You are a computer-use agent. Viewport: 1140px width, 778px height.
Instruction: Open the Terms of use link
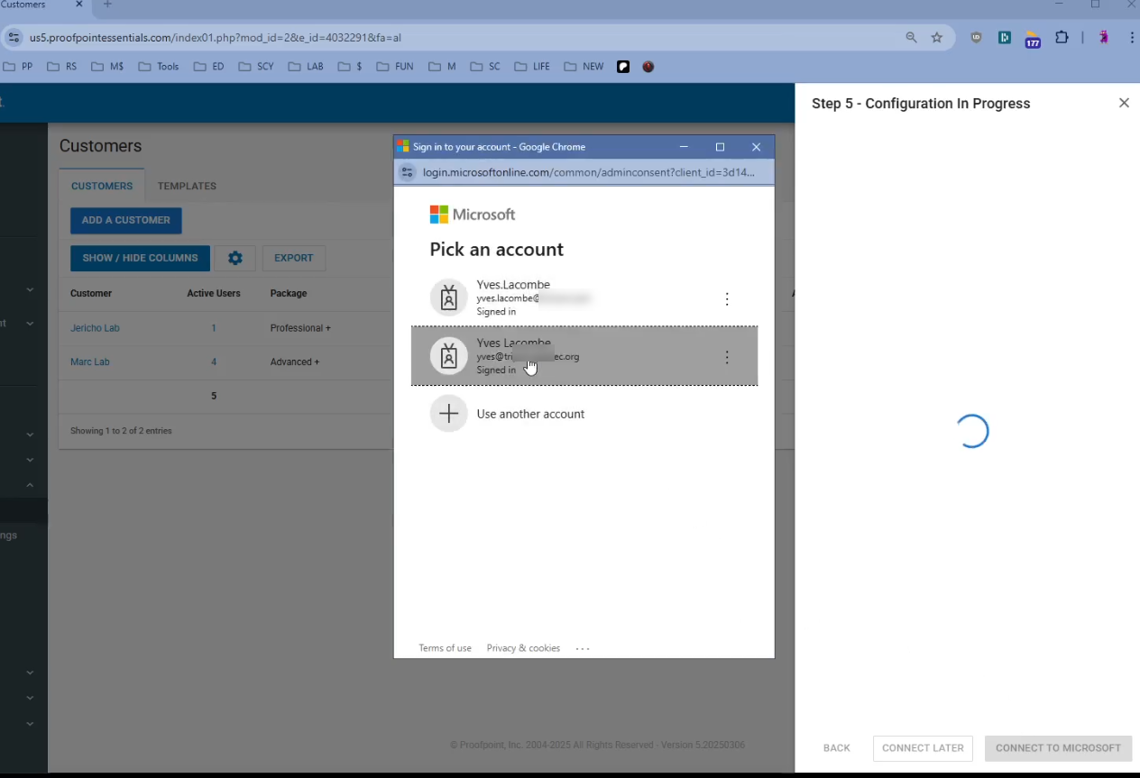point(445,648)
